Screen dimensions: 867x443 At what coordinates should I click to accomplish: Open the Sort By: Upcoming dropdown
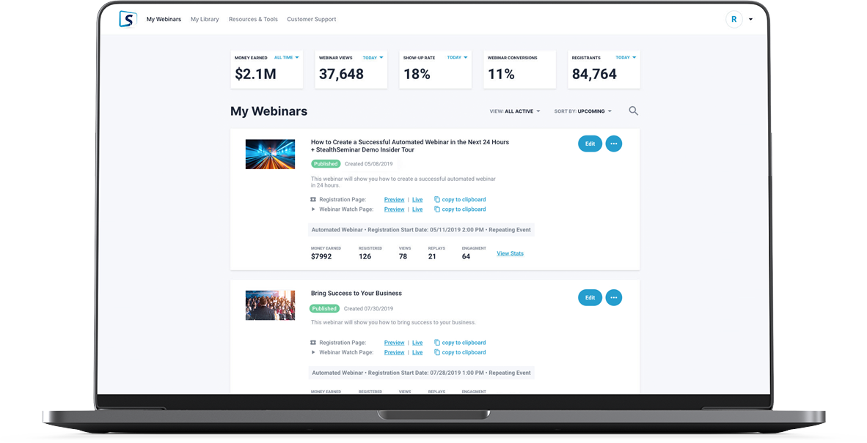coord(583,111)
